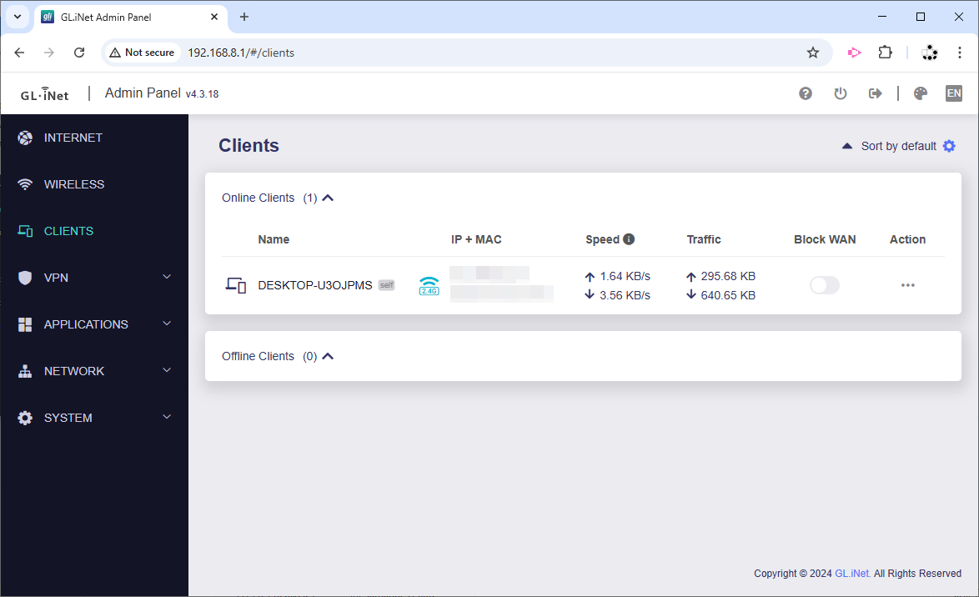Click the logout icon in header
Viewport: 979px width, 597px height.
(875, 93)
